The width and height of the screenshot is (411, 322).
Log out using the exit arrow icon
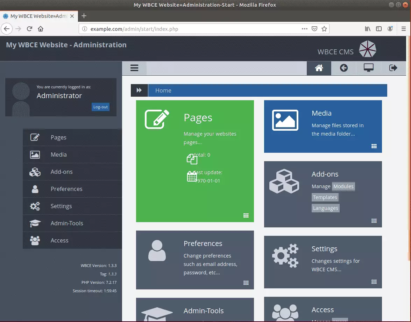tap(393, 68)
